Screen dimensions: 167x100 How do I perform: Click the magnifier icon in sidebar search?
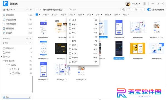(x=4, y=97)
